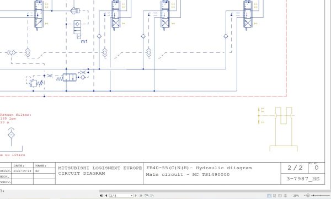Viewport: 331px width, 199px height.
Task: Click the zoom slider track
Action: click(321, 195)
